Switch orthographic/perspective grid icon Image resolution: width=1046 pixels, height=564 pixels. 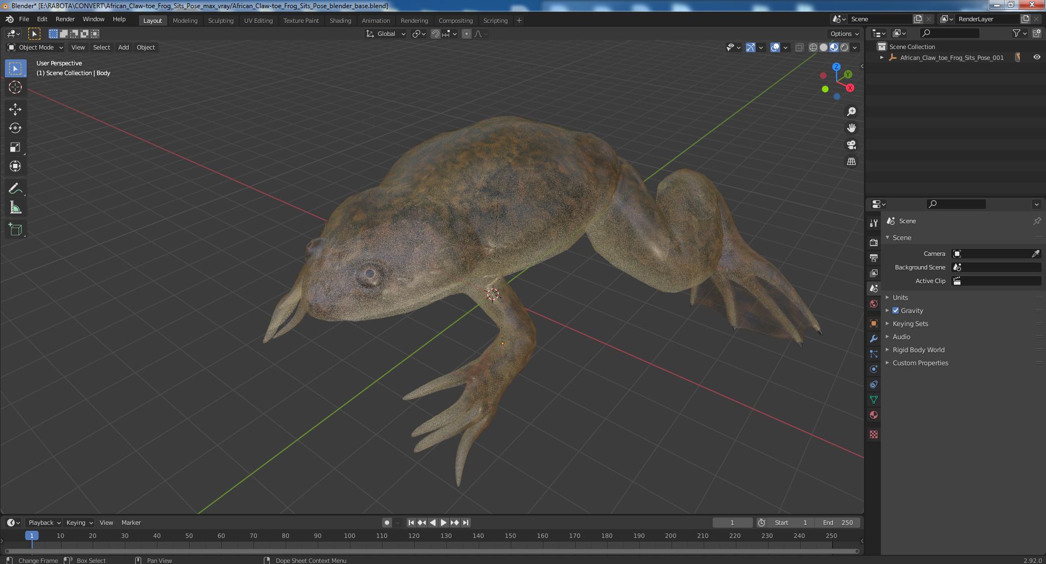(x=851, y=162)
